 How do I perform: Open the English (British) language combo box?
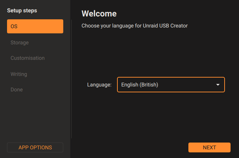click(x=171, y=85)
